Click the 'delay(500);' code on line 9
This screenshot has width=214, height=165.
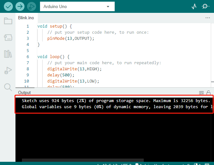tap(61, 75)
